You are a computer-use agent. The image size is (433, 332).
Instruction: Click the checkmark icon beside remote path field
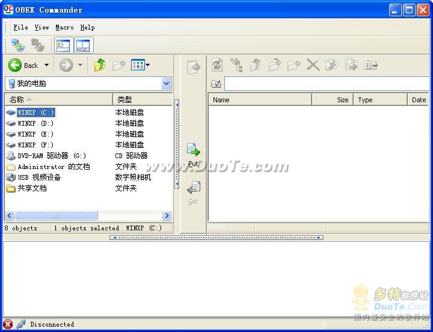[x=216, y=84]
